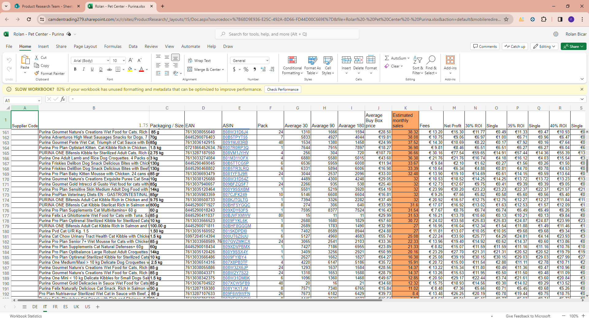
Task: Open the font name dropdown
Action: coord(108,61)
